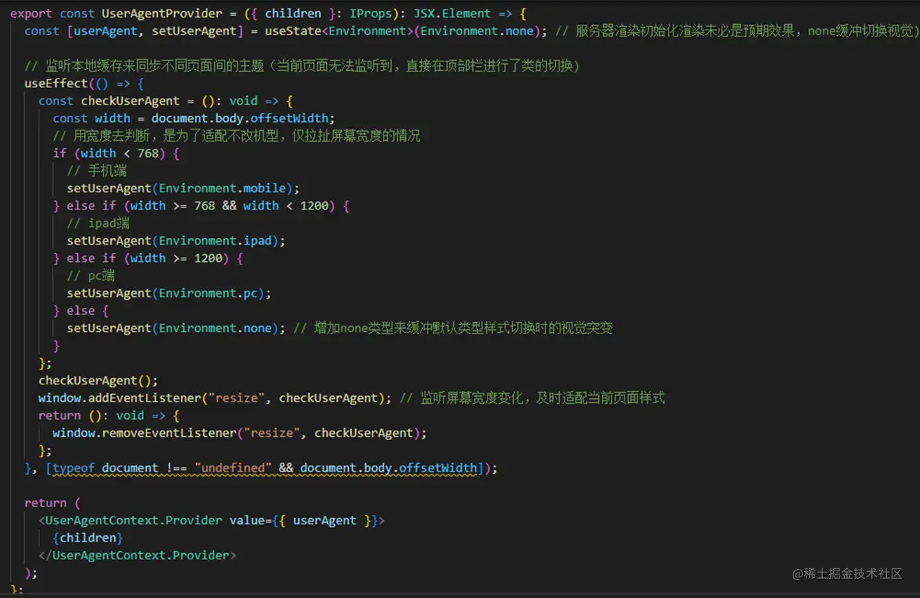Click the const width variable declaration
This screenshot has height=598, width=920.
coord(92,118)
